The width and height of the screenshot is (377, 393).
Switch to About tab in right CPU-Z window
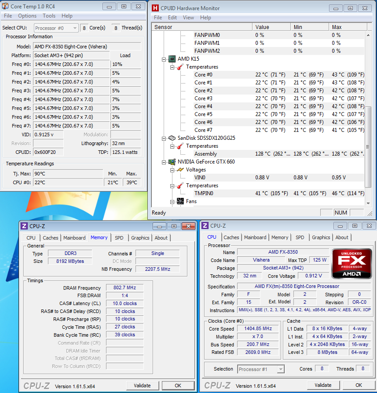(x=342, y=237)
